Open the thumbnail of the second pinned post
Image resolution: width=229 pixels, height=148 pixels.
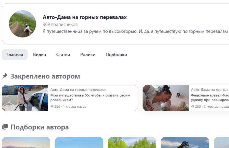[x=166, y=98]
